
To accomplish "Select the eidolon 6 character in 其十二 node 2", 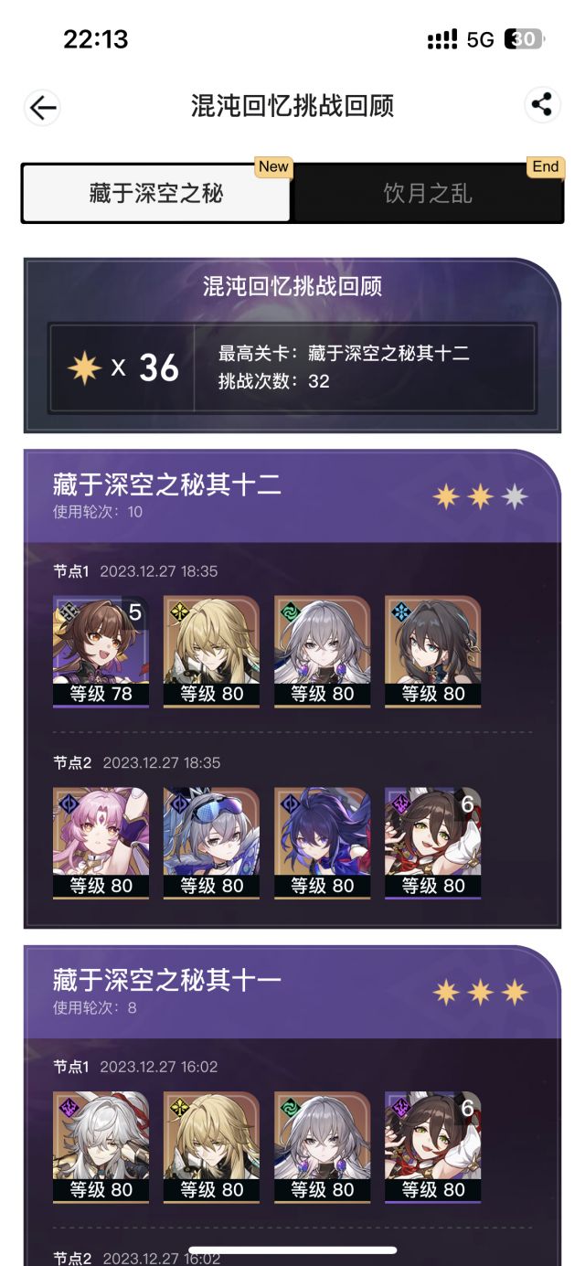I will click(x=432, y=844).
